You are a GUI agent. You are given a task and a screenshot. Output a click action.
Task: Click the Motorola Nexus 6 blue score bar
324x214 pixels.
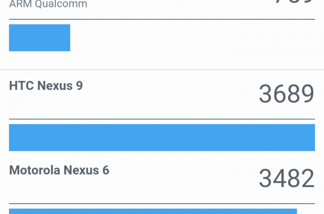coord(153,211)
